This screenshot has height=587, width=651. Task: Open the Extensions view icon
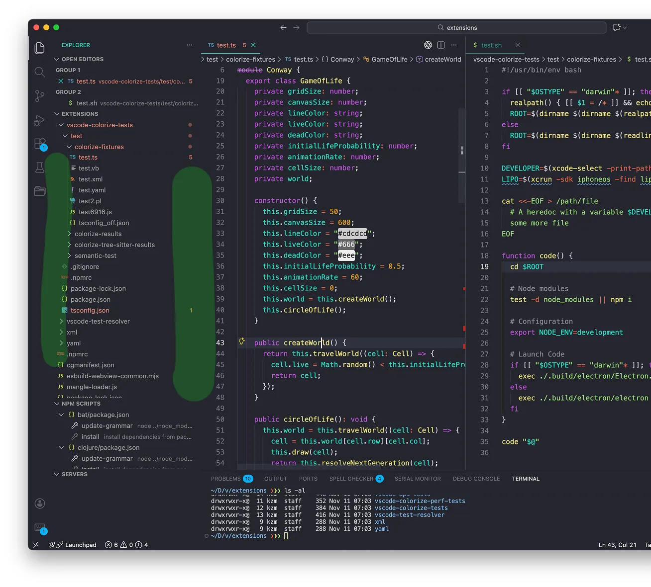pyautogui.click(x=40, y=144)
